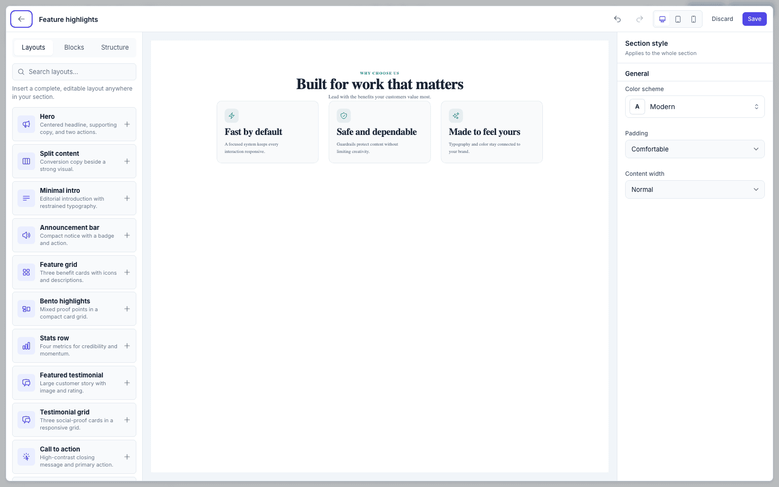Focus the Search layouts field
Viewport: 779px width, 487px height.
(74, 72)
